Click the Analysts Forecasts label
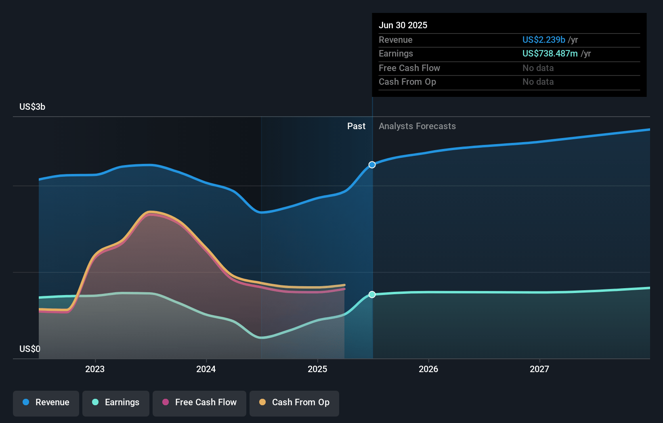The image size is (663, 423). coord(417,126)
